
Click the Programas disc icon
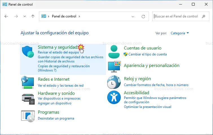tap(28, 115)
